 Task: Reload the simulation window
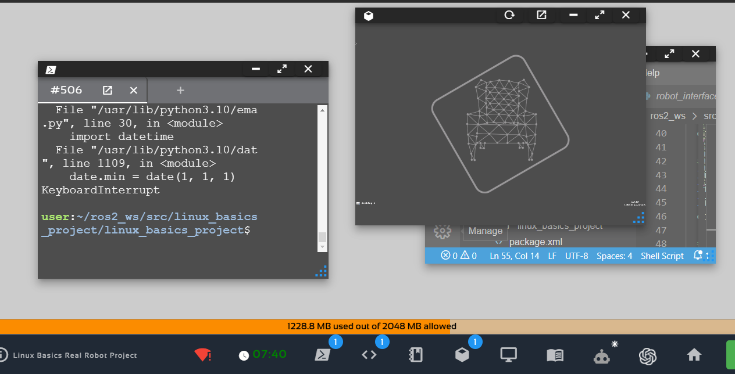click(x=509, y=16)
